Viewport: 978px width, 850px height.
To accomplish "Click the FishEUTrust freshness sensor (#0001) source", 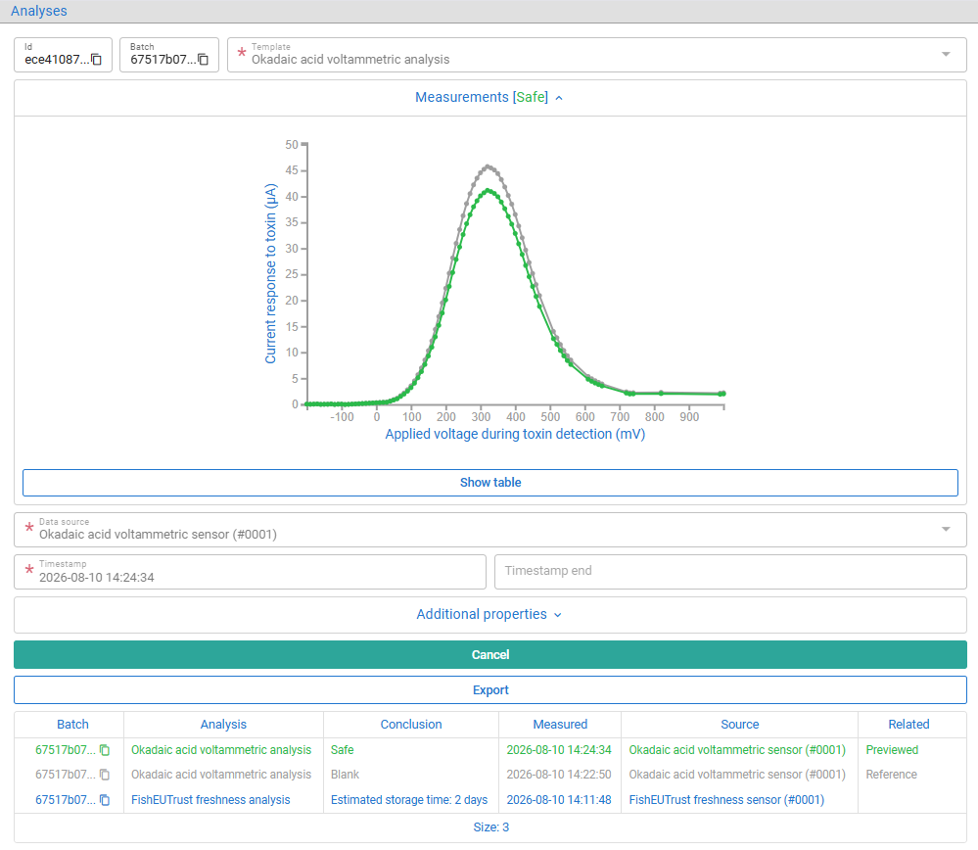I will tap(726, 800).
